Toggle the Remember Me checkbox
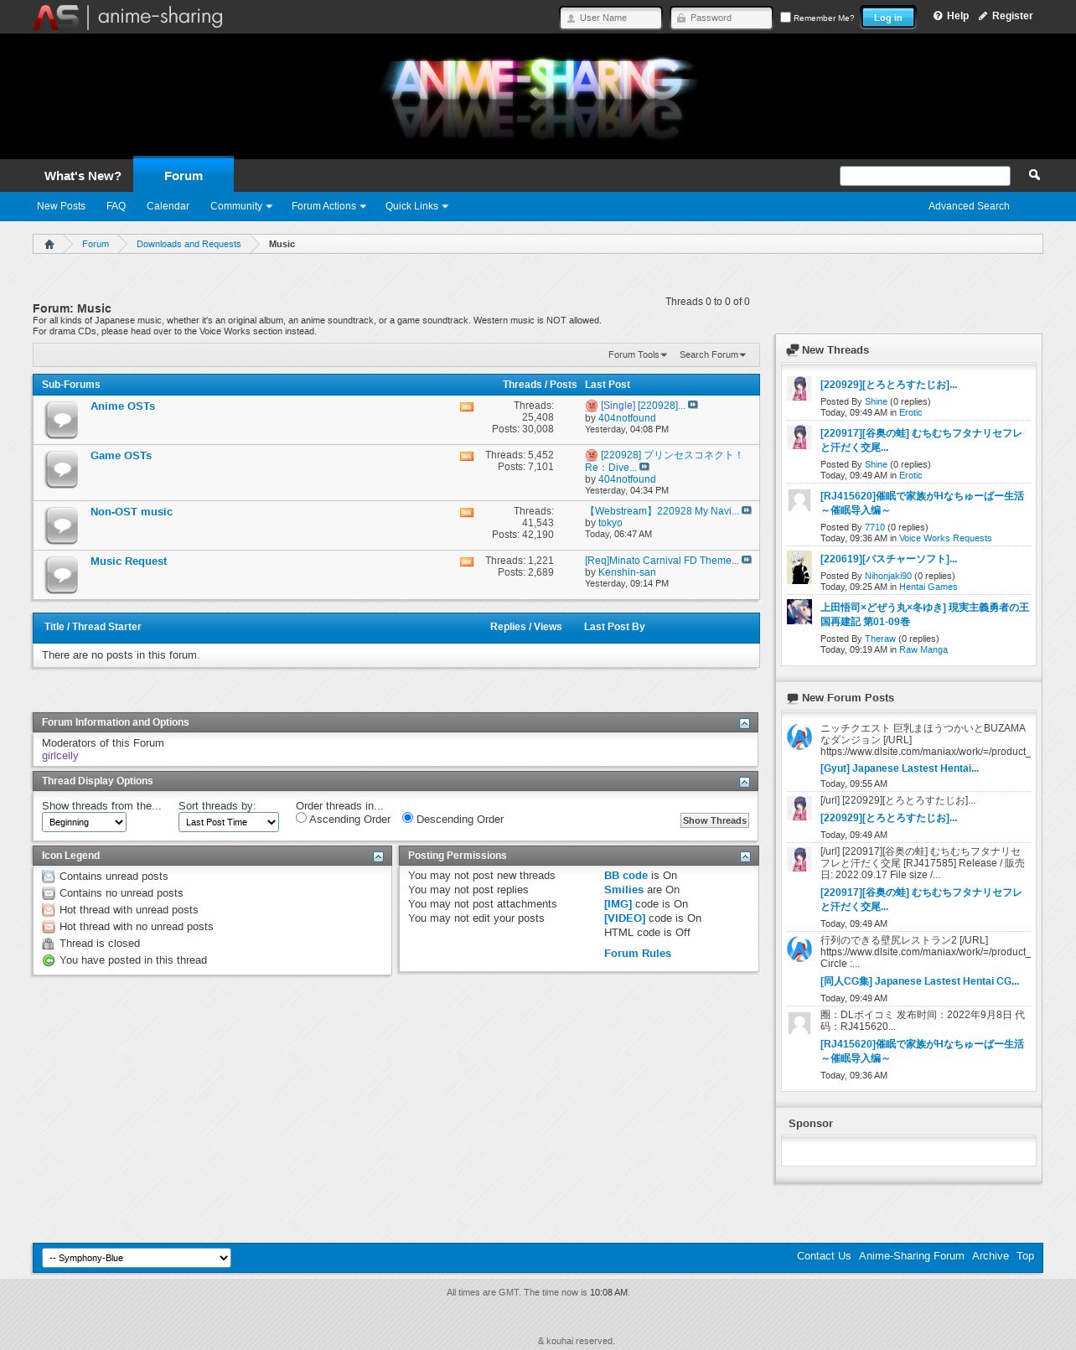 [x=785, y=17]
